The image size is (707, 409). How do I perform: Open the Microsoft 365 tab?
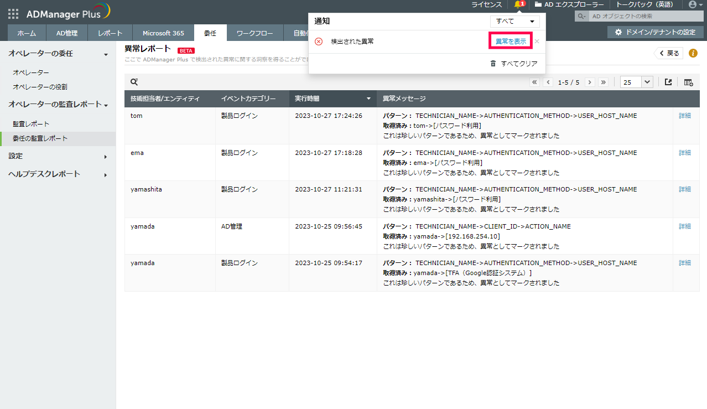point(163,33)
